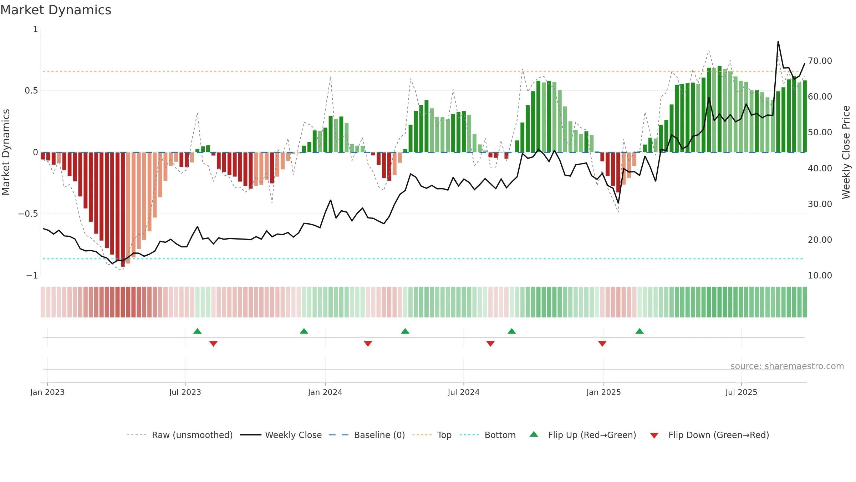Click the flip-up marker just after Jul 2023

(x=197, y=331)
